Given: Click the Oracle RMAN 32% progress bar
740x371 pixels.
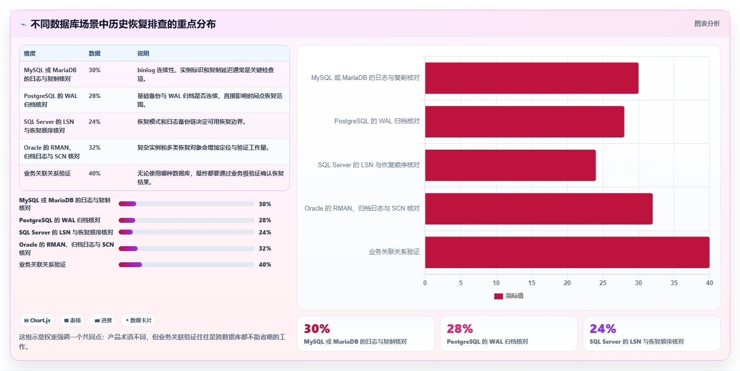Looking at the screenshot, I should tap(186, 249).
